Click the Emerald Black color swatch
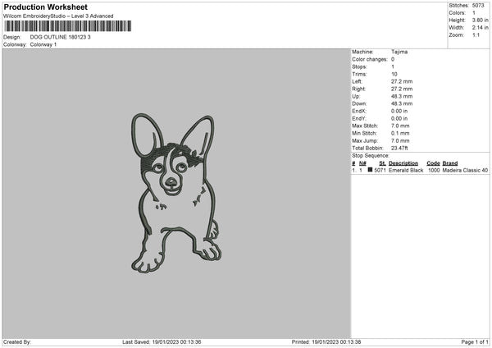492x348 pixels. pos(371,171)
